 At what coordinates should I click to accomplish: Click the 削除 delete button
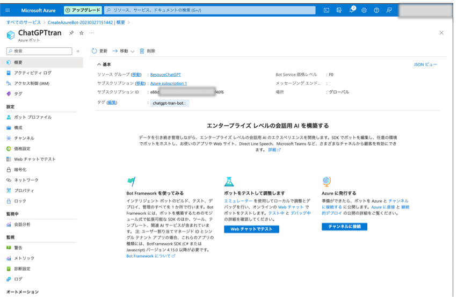(148, 51)
